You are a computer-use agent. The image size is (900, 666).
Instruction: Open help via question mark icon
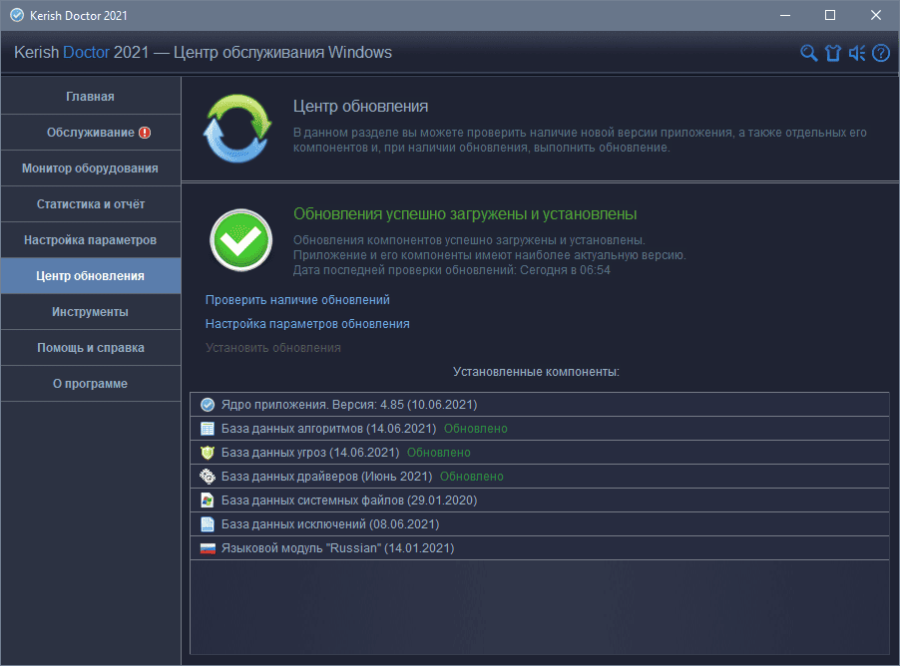tap(880, 54)
